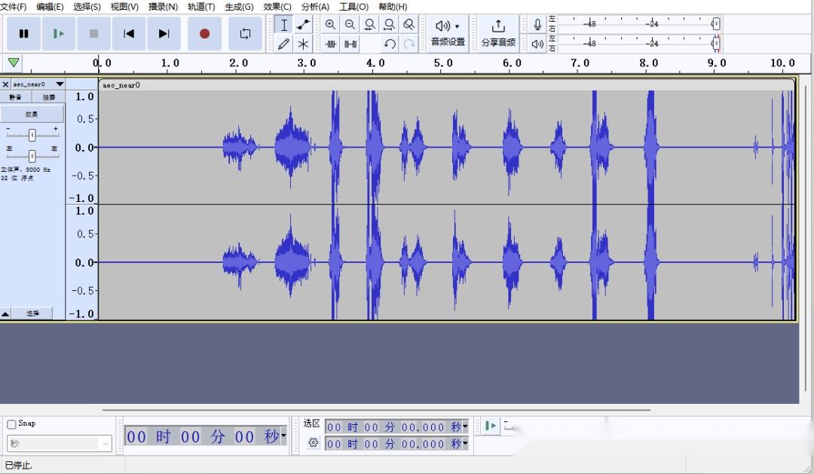
Task: Open the 轨道(T) menu
Action: click(201, 7)
